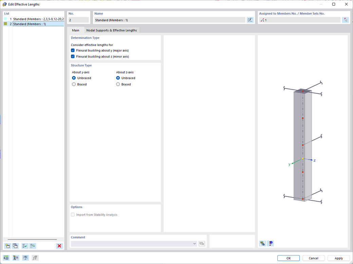
Task: Uncheck Flexural buckling about y (major axis)
Action: pos(73,50)
